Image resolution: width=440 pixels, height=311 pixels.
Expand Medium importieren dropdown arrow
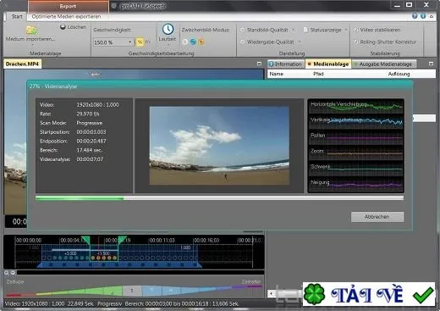coord(32,45)
